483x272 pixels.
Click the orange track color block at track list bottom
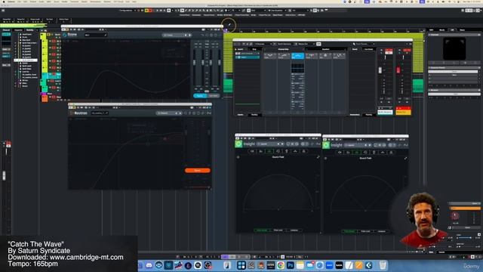click(x=45, y=98)
